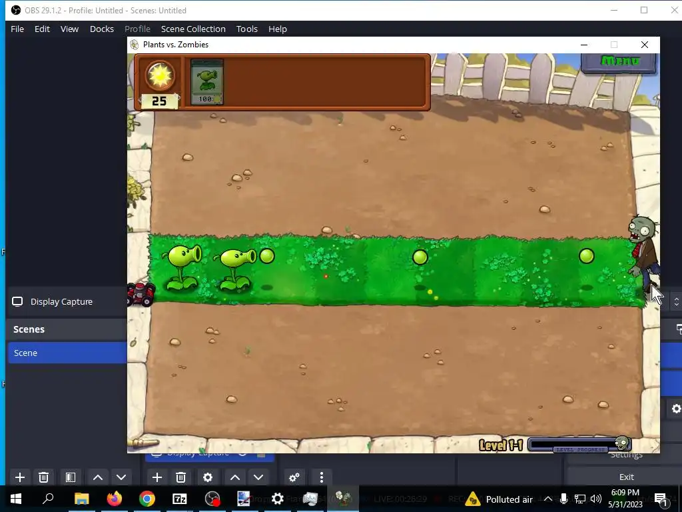The height and width of the screenshot is (512, 682).
Task: Open Windows taskbar search
Action: pos(48,499)
